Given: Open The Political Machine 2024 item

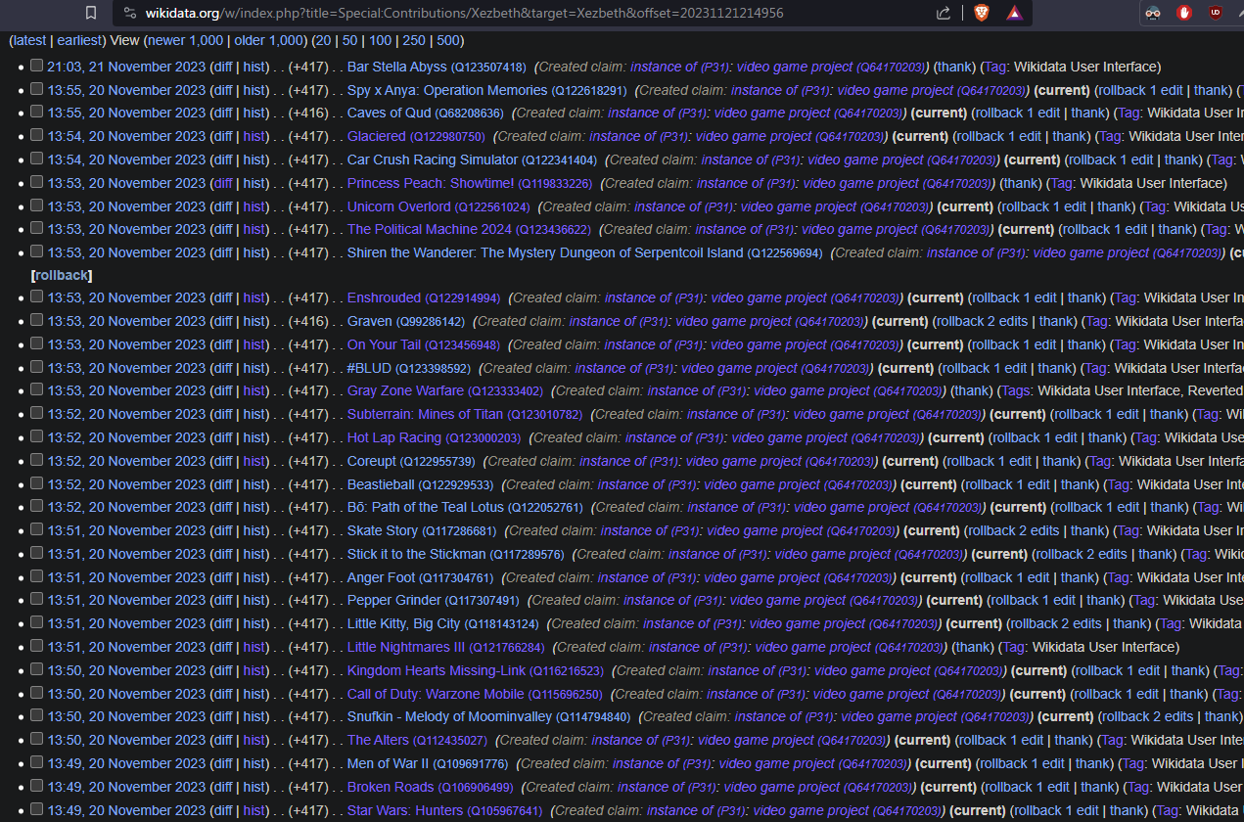Looking at the screenshot, I should (x=469, y=229).
